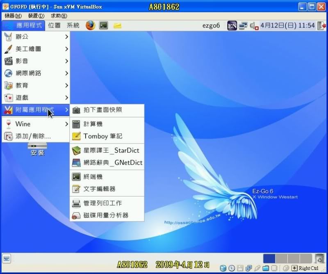Click the ezgo6 user name in the panel
Screen dimensions: 328x274
pos(211,25)
